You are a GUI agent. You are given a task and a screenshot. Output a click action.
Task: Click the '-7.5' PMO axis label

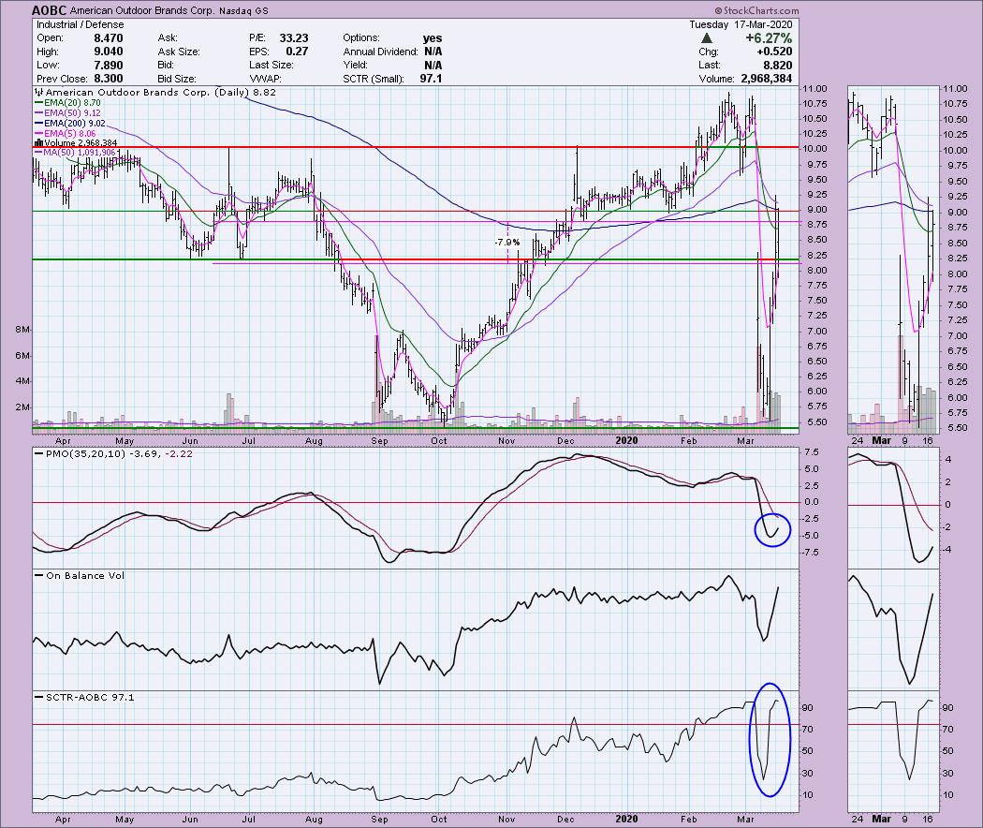pos(812,553)
